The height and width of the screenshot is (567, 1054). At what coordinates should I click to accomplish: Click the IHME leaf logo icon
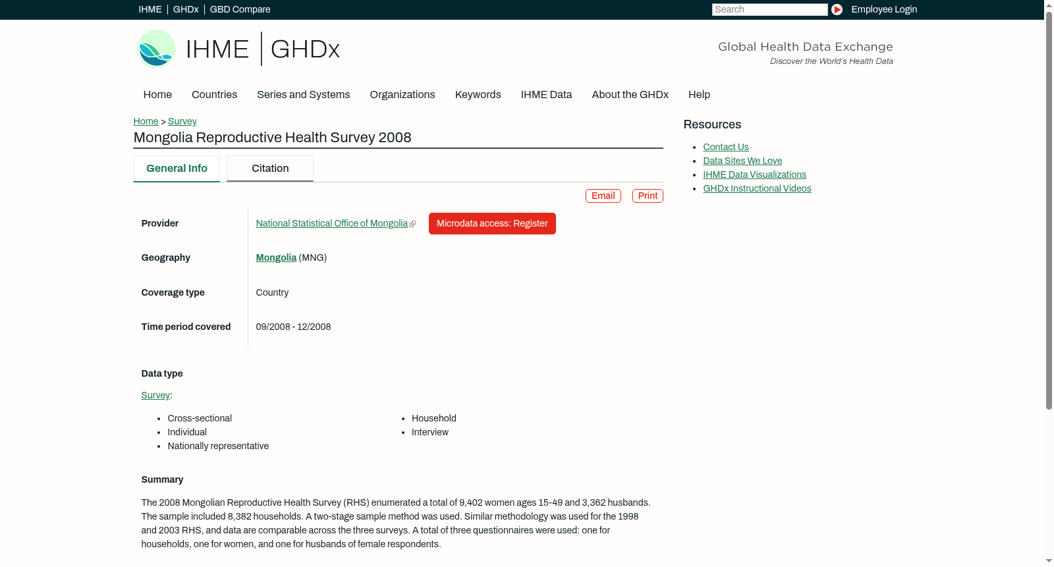pyautogui.click(x=156, y=49)
